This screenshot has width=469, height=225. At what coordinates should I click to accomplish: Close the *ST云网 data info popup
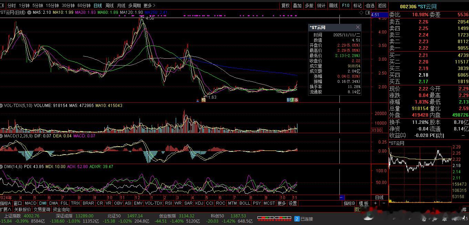pos(358,27)
